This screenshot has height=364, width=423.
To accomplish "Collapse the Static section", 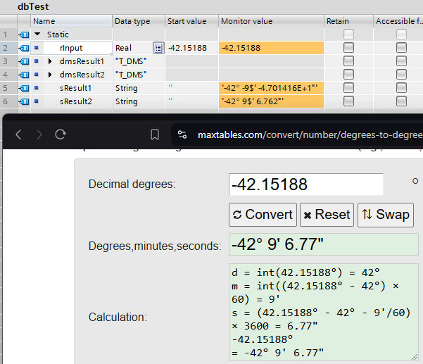I will (x=37, y=34).
